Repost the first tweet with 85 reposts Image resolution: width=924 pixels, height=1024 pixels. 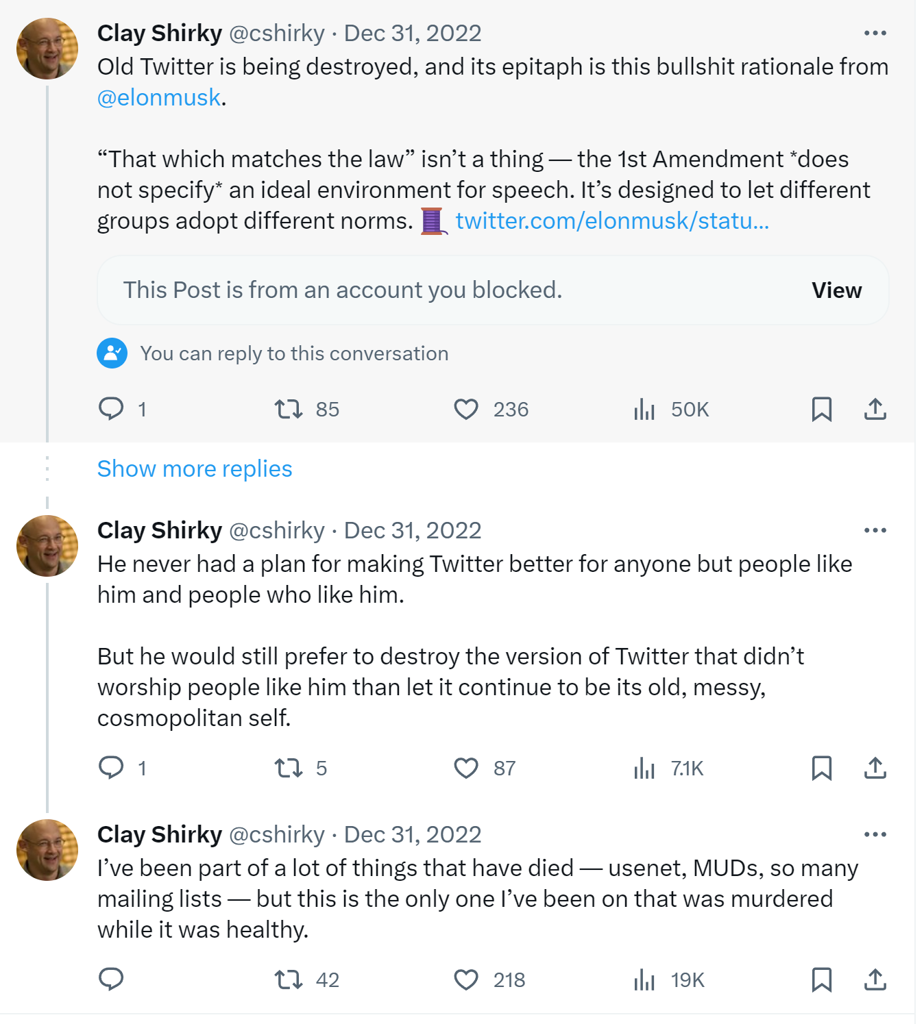coord(289,409)
